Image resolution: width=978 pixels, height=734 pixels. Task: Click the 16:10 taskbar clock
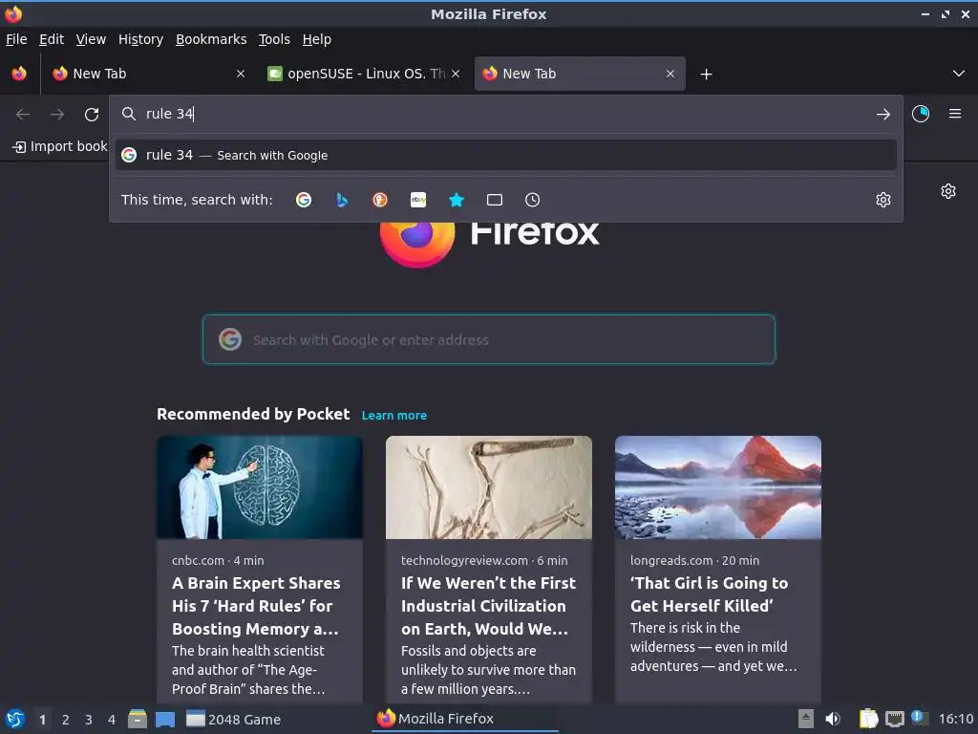coord(955,719)
